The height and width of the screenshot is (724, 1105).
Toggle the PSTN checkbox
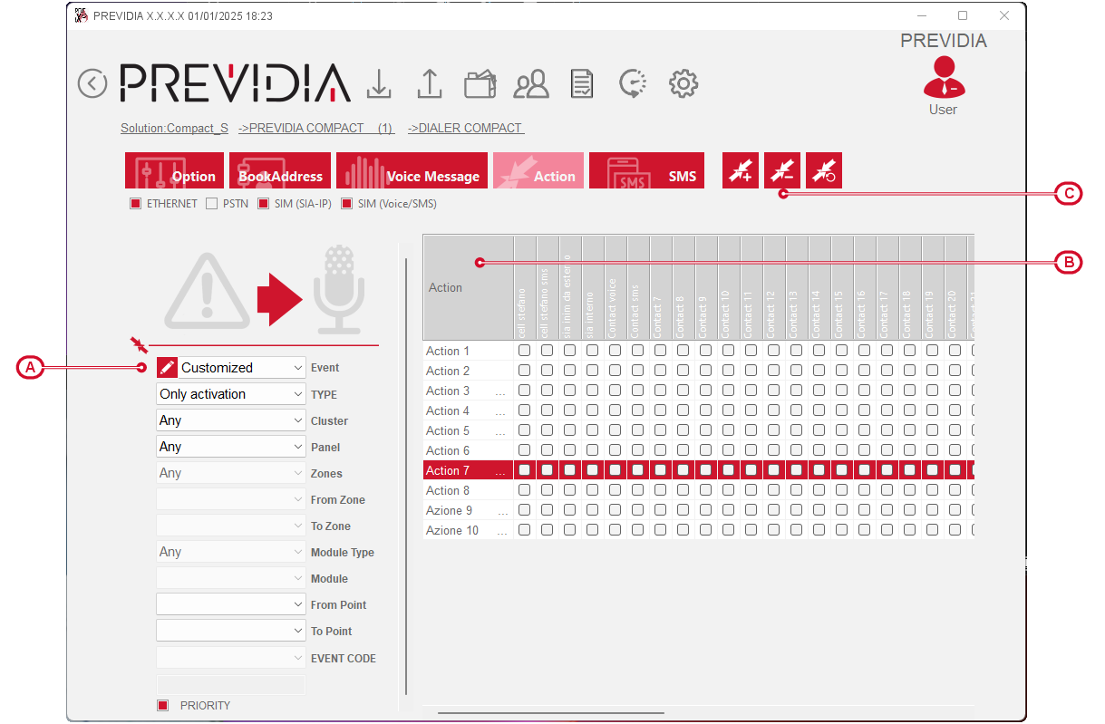coord(211,204)
